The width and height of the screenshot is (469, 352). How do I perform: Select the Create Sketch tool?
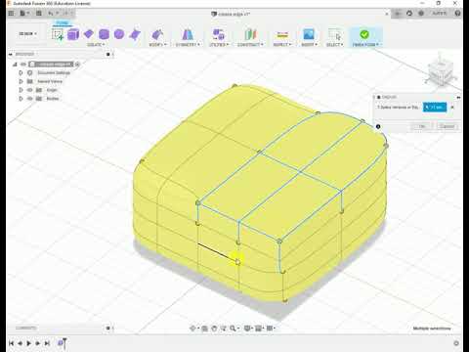click(58, 34)
